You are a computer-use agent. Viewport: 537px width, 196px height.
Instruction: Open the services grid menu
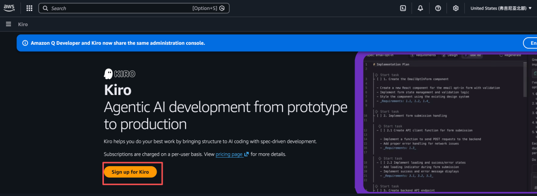point(29,8)
